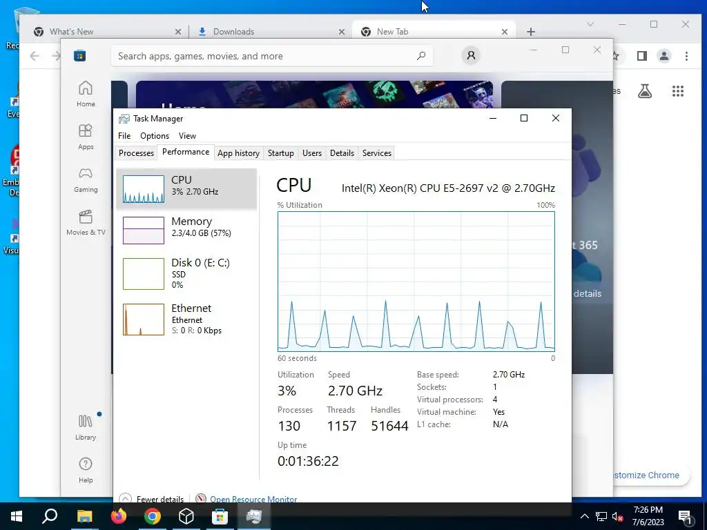Image resolution: width=707 pixels, height=530 pixels.
Task: Open the View menu in Task Manager
Action: pyautogui.click(x=187, y=136)
